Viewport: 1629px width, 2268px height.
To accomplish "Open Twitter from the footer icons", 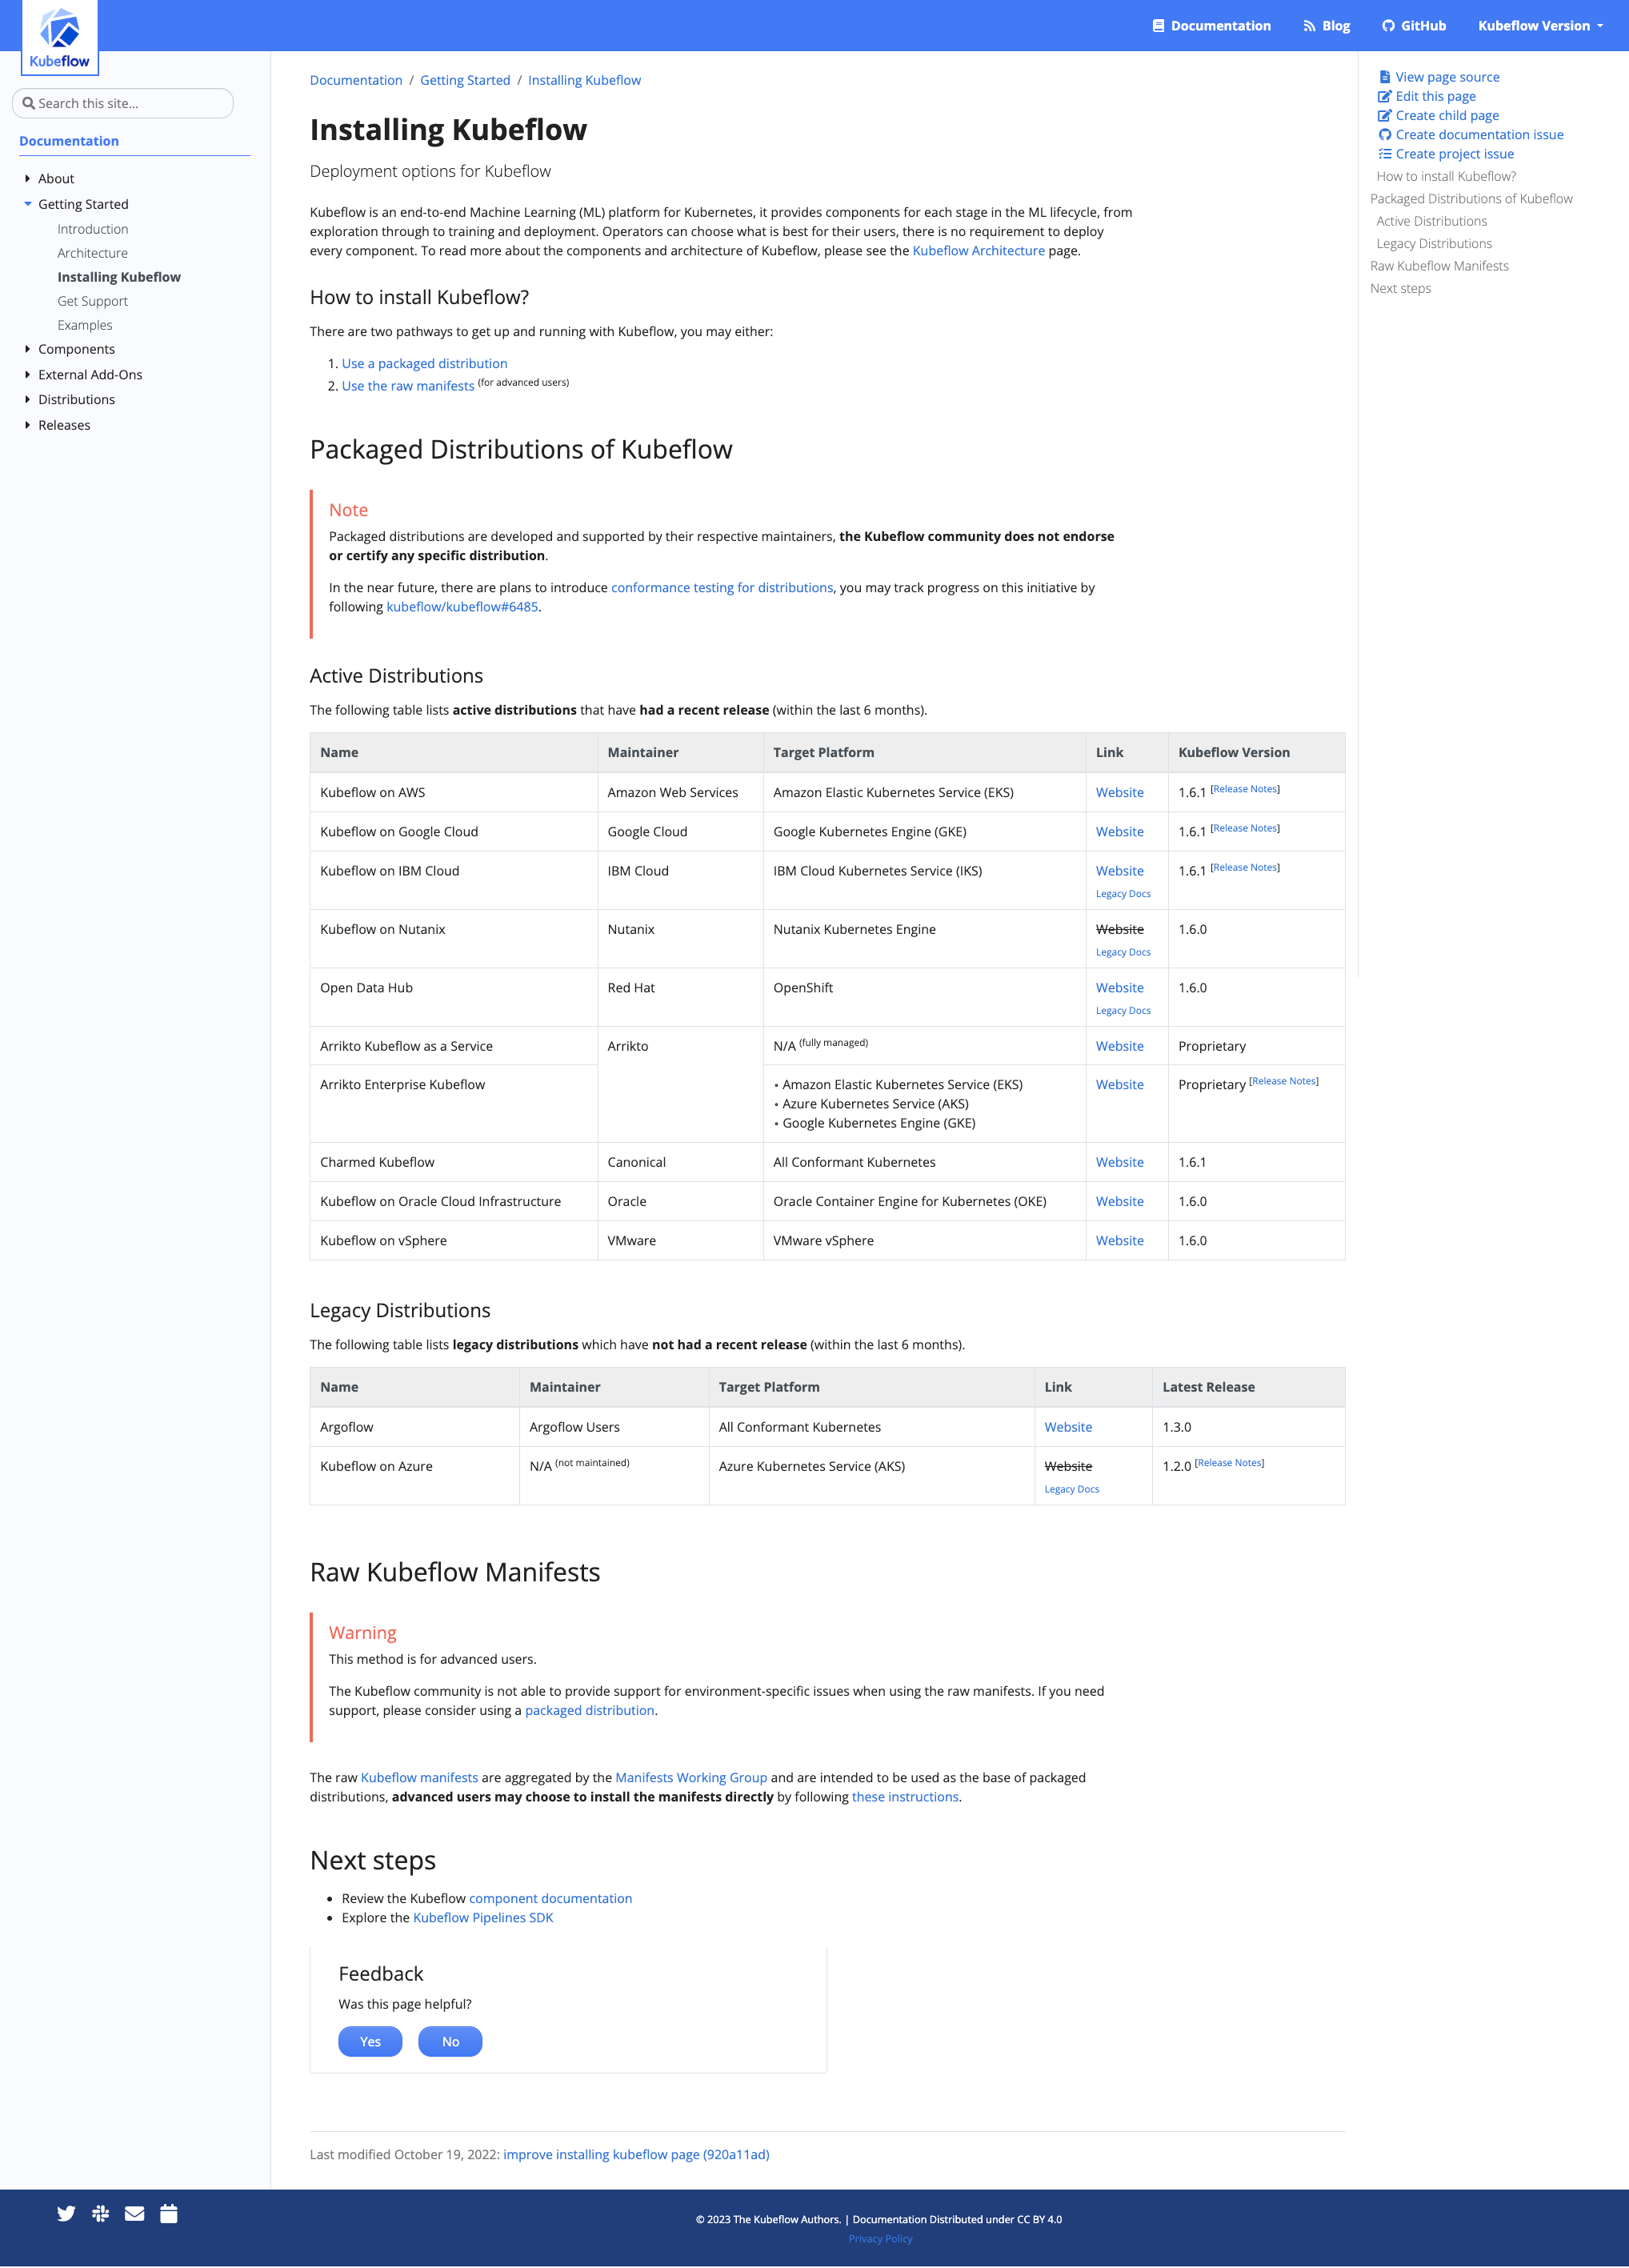I will click(65, 2213).
